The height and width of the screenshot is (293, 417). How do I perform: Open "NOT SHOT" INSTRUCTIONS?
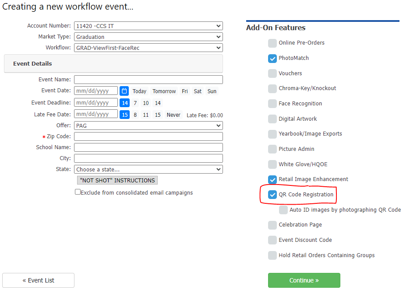coord(117,180)
